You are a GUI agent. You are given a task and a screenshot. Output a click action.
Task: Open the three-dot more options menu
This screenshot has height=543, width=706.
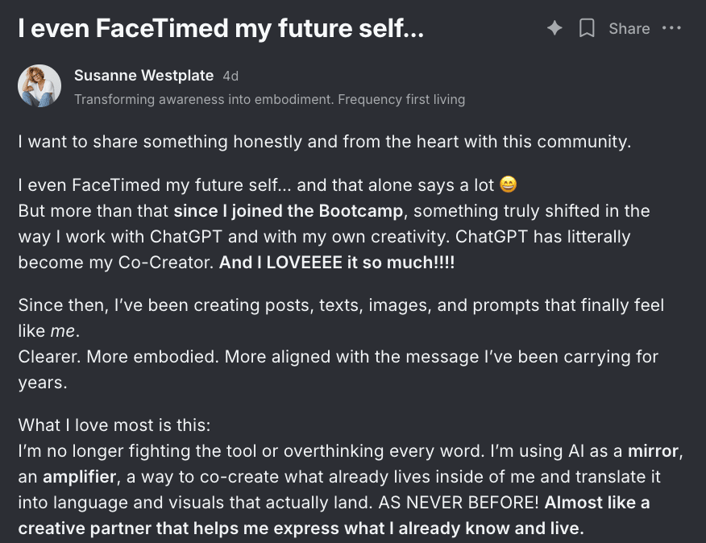pos(671,28)
